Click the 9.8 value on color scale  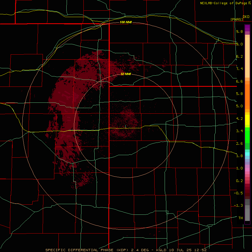[x=239, y=31]
